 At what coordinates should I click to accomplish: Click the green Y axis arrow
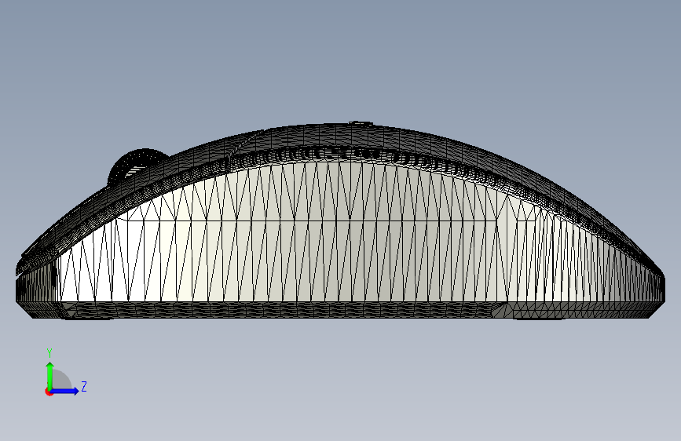point(50,376)
